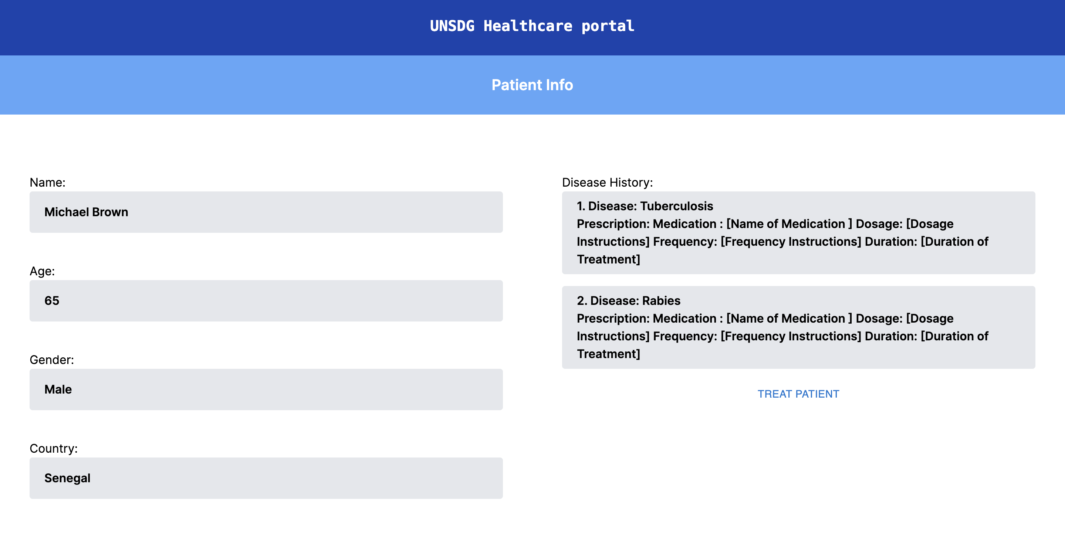Click the TREAT PATIENT link

[798, 394]
